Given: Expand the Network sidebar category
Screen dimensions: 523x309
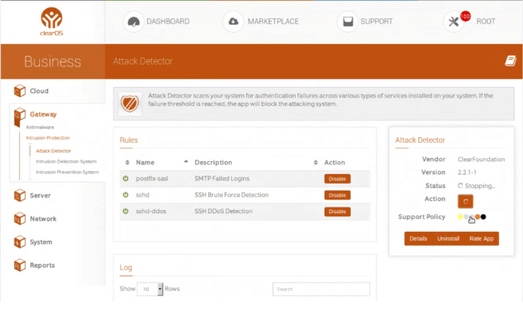Looking at the screenshot, I should click(43, 219).
